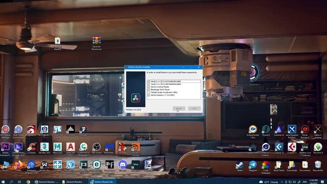Open the Recycle Bin
Viewport: 327px width, 184px height.
pyautogui.click(x=318, y=166)
